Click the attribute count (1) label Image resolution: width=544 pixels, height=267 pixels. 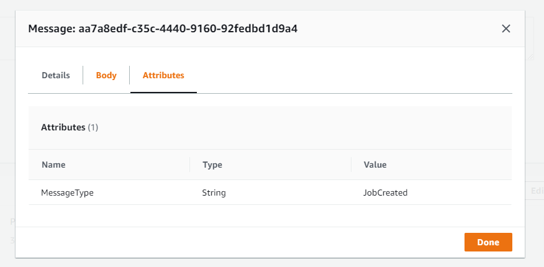pos(93,127)
